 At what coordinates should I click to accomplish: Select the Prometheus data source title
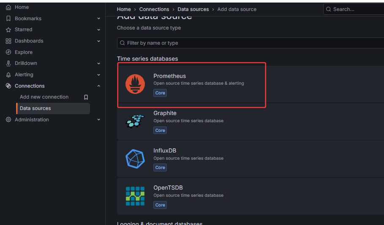coord(170,76)
